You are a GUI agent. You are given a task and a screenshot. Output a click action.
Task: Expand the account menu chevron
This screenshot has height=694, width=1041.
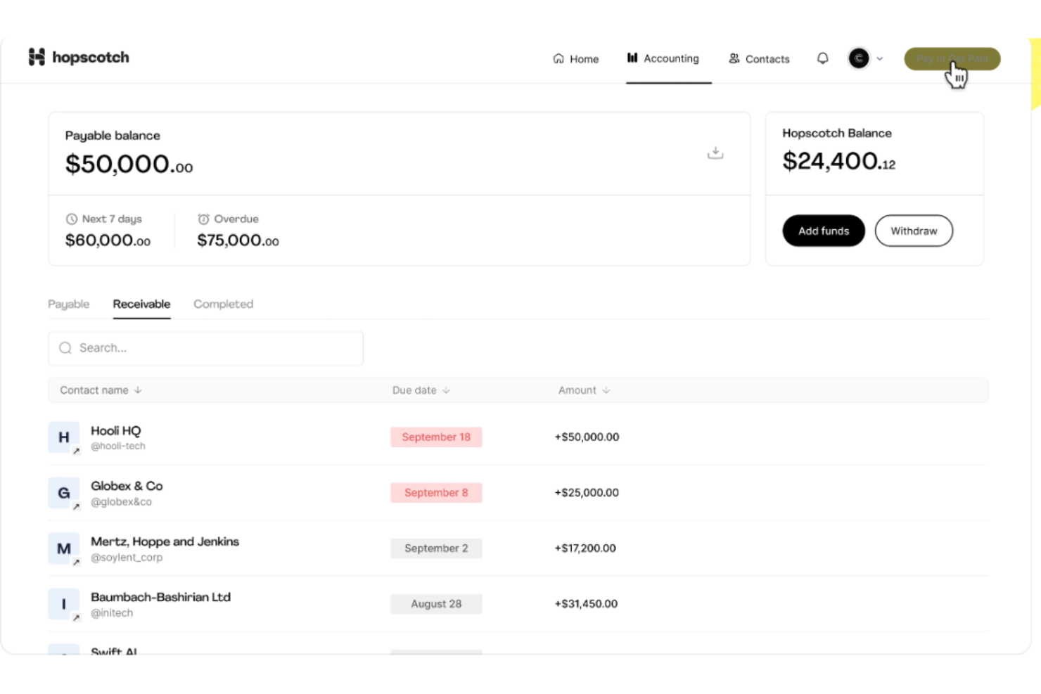(880, 59)
